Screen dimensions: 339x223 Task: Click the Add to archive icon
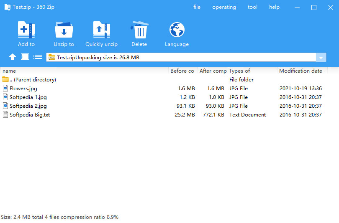(x=26, y=30)
